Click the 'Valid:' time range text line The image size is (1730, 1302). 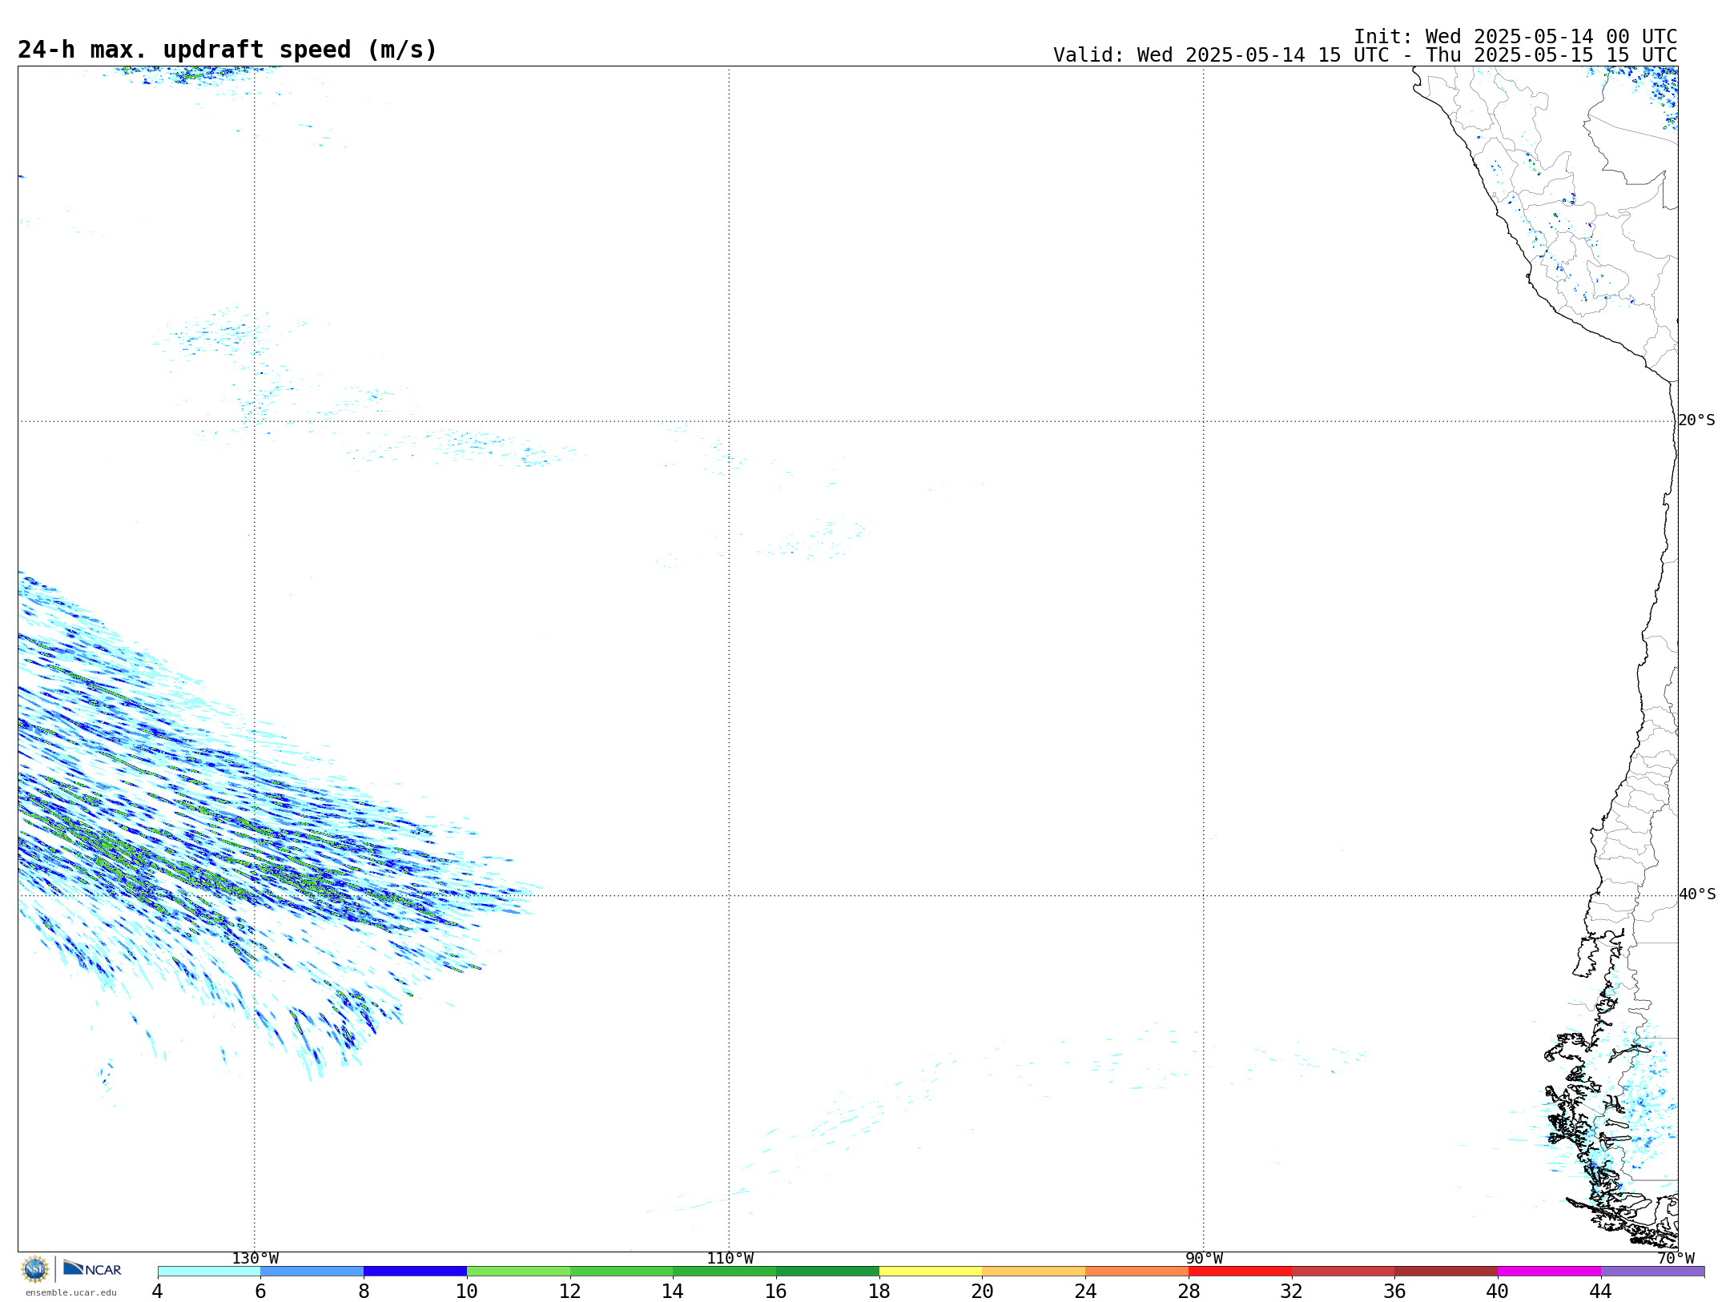(x=1365, y=55)
